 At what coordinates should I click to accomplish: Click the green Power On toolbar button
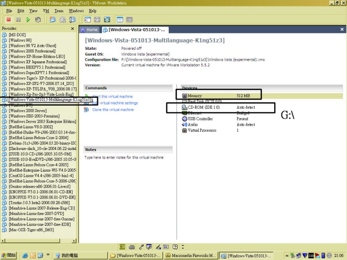coord(28,19)
